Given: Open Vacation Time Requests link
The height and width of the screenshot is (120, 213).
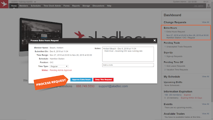Looking at the screenshot, I should click(x=177, y=70).
